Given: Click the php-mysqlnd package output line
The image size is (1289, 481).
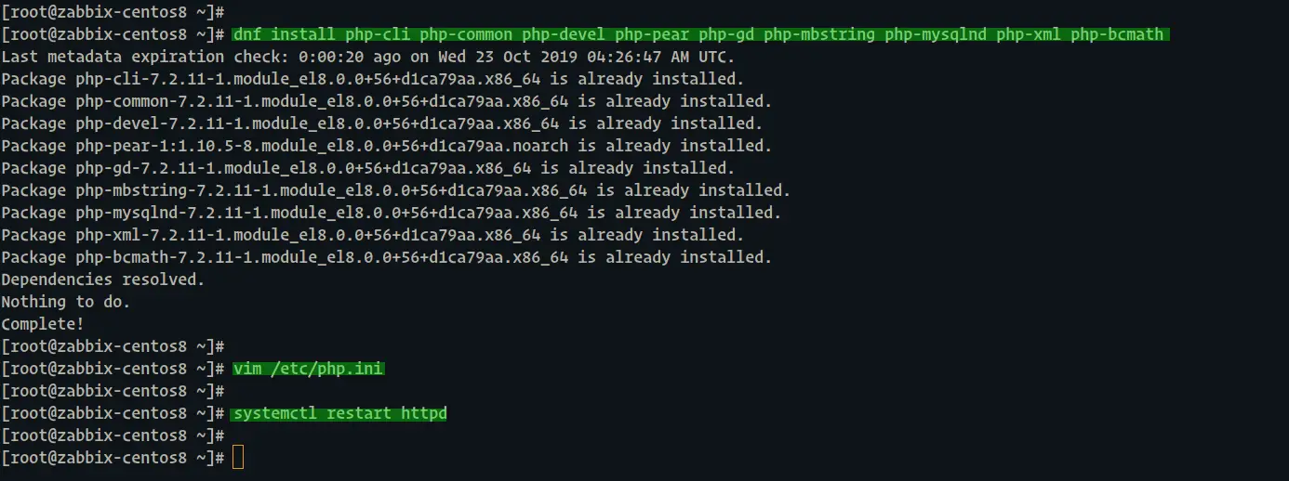Looking at the screenshot, I should pos(392,213).
